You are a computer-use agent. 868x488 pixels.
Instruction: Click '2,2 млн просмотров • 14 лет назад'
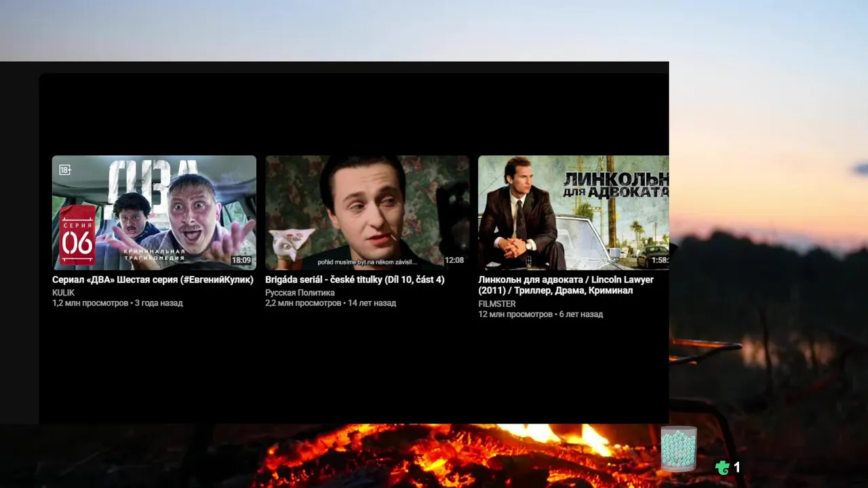point(330,303)
